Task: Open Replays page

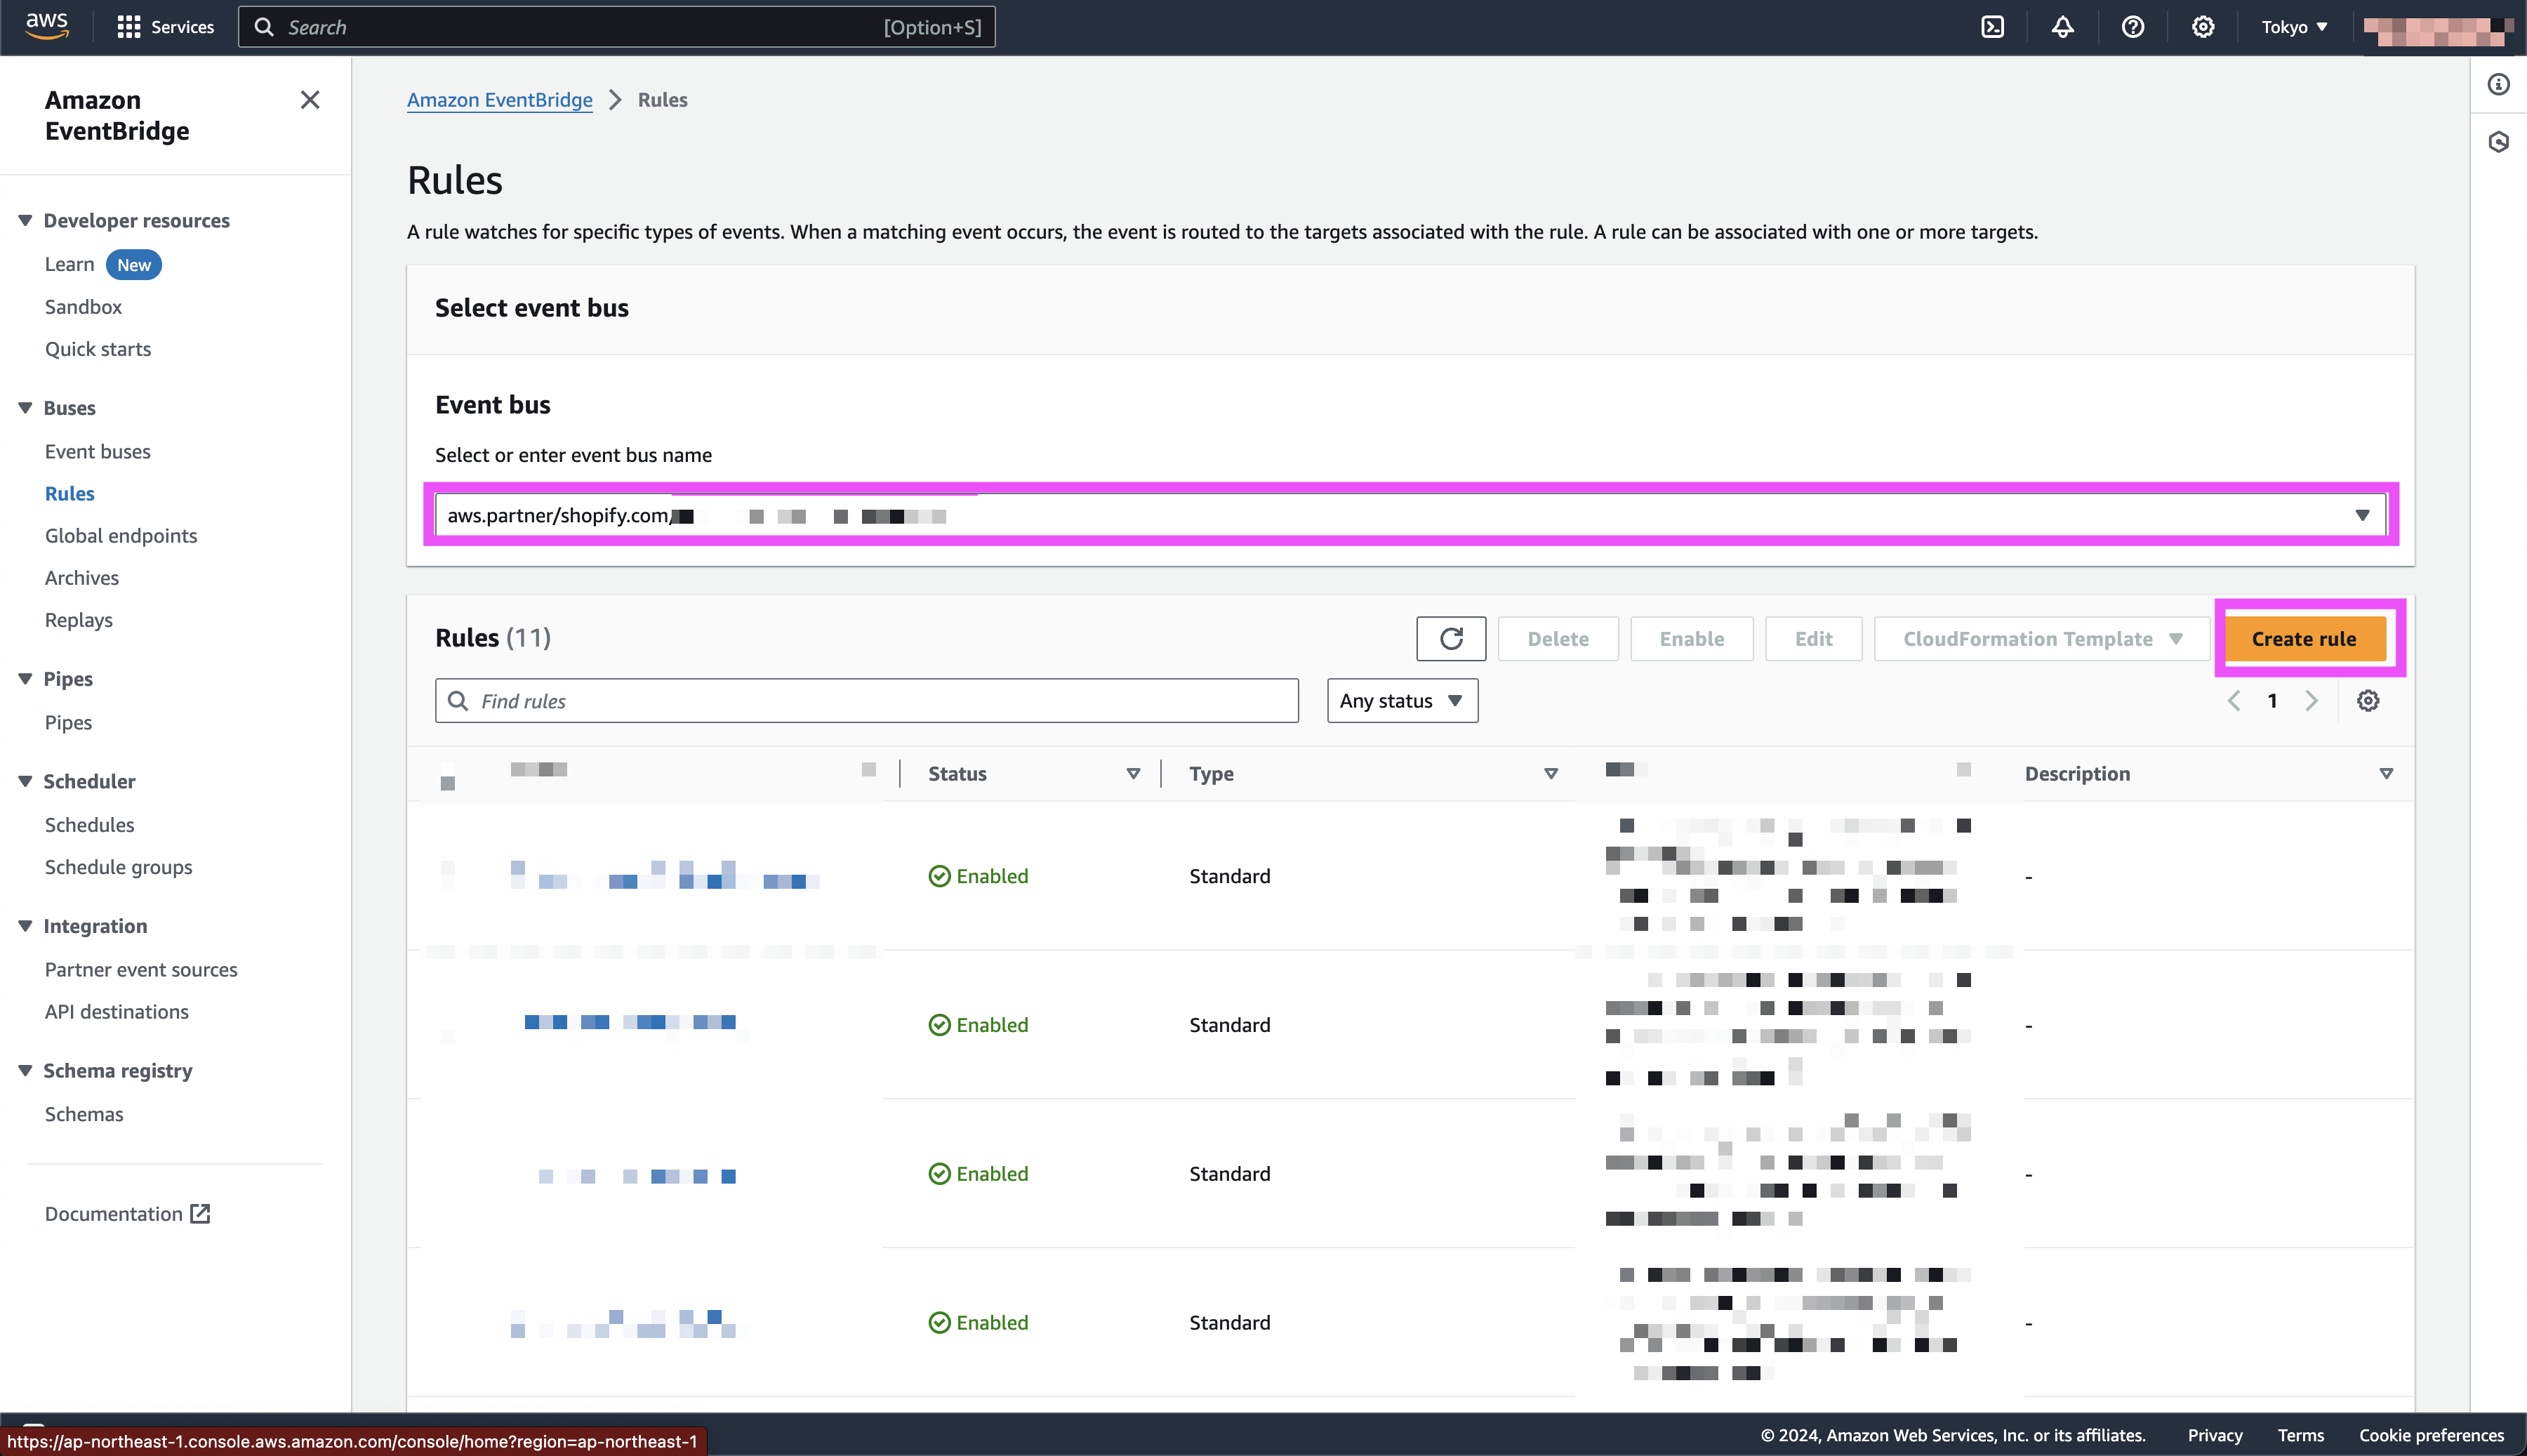Action: (78, 620)
